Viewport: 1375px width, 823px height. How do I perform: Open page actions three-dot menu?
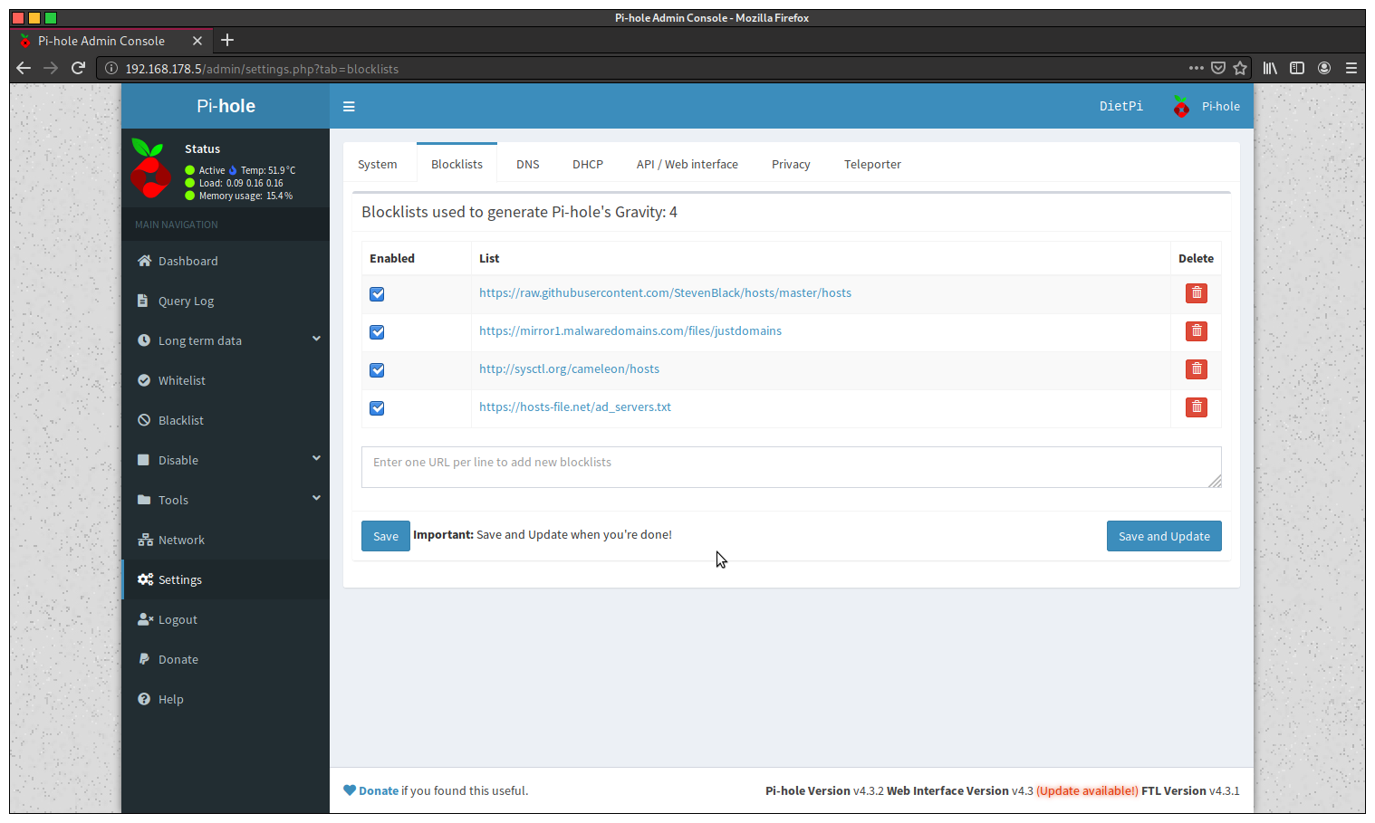tap(1197, 68)
